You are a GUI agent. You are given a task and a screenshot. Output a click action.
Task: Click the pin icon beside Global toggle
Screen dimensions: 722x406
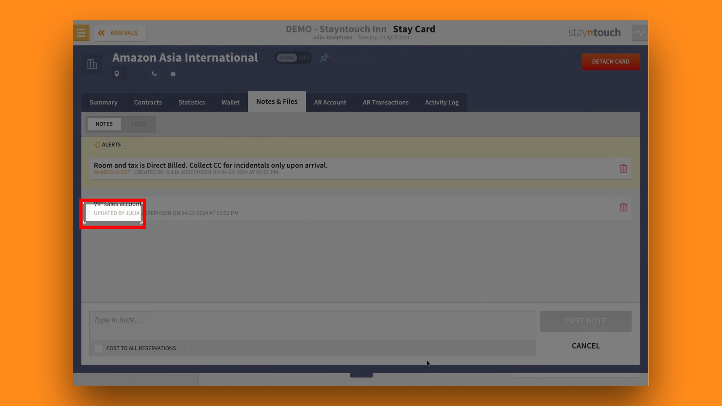coord(324,58)
